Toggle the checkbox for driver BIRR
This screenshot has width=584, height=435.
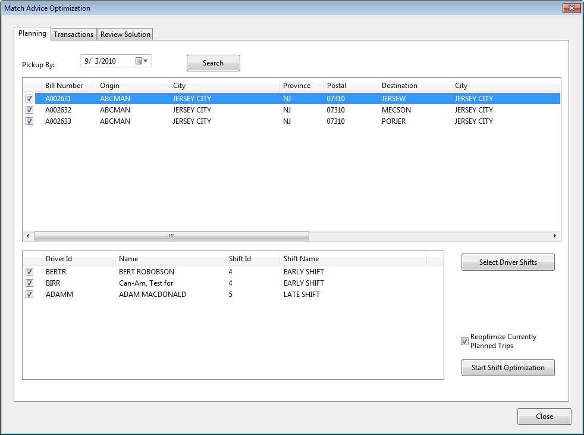29,283
